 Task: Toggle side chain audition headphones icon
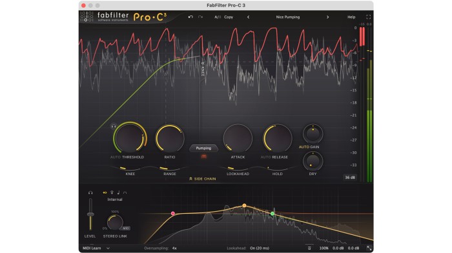coord(90,192)
